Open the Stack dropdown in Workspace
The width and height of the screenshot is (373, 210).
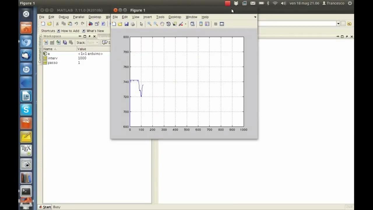(x=93, y=43)
